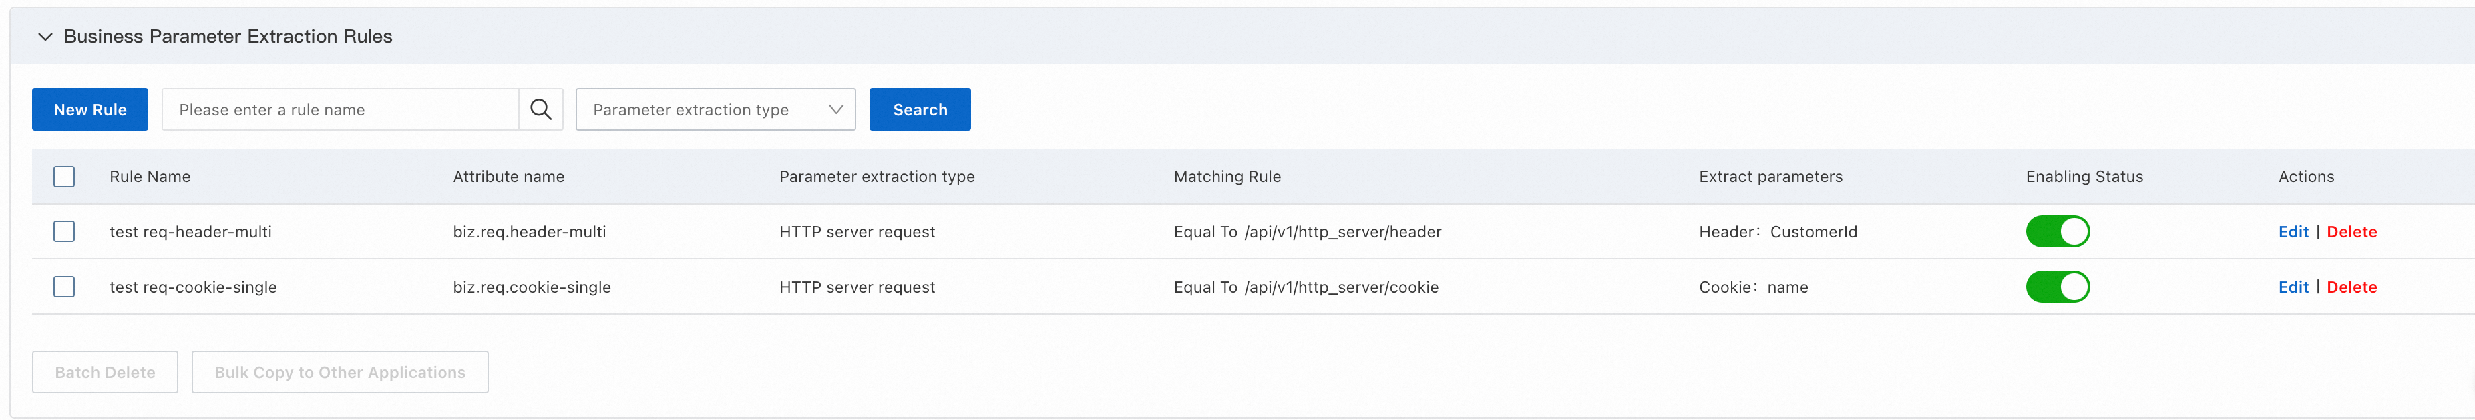
Task: Focus the rule name input field
Action: tap(341, 109)
